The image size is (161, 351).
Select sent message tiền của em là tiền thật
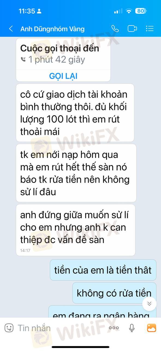(103, 270)
